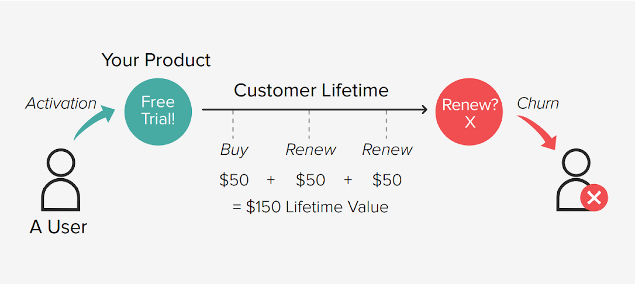Click the first plus sign between amounts
This screenshot has width=635, height=284.
[x=271, y=180]
